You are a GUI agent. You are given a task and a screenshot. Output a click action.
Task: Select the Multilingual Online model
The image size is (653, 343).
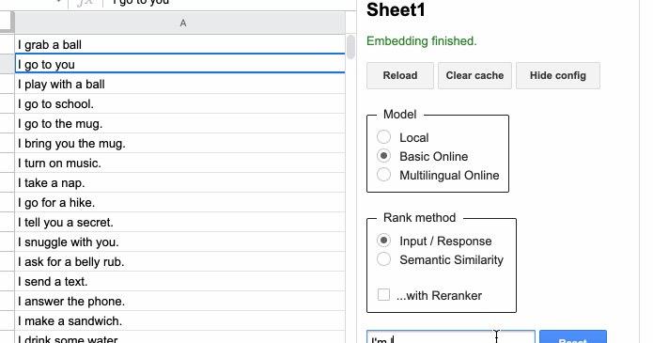pyautogui.click(x=383, y=174)
